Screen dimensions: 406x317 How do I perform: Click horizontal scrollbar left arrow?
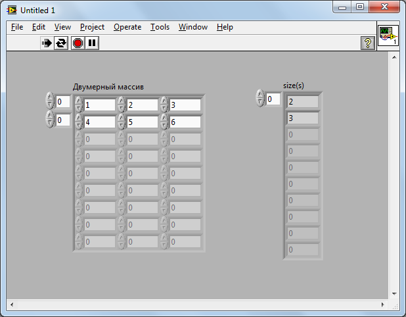[12, 305]
